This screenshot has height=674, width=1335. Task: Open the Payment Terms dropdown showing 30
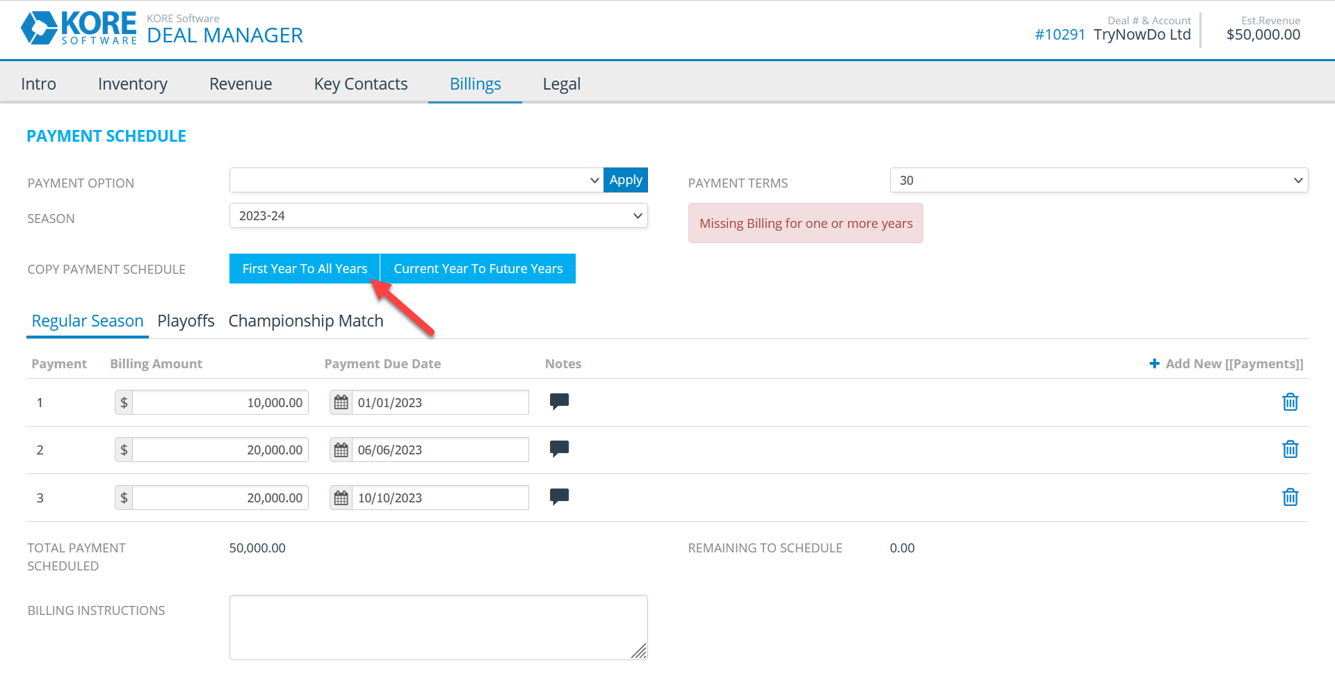1099,180
